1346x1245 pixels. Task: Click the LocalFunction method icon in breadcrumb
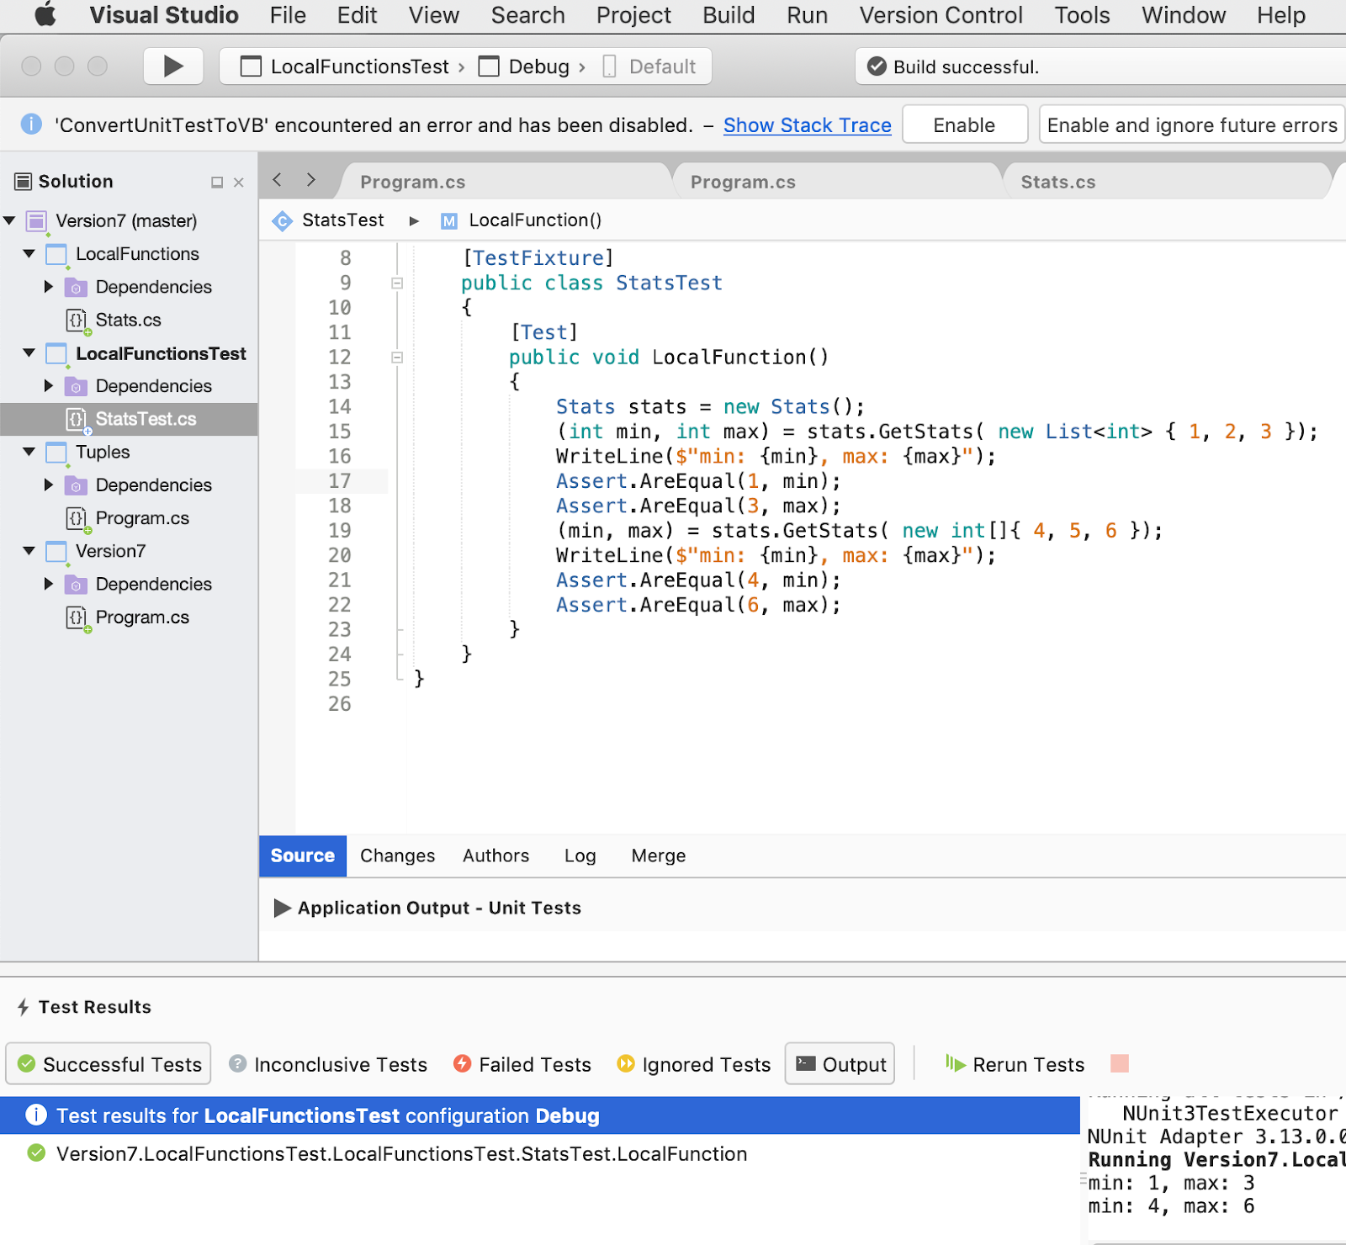point(449,220)
